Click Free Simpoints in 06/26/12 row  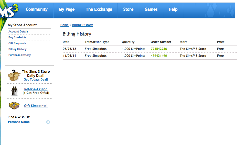coord(96,49)
